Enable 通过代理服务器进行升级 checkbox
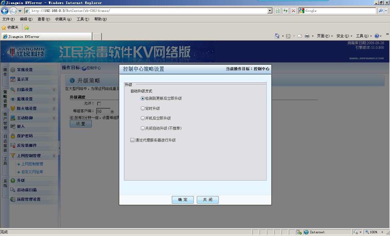This screenshot has height=236, width=390. tap(132, 140)
